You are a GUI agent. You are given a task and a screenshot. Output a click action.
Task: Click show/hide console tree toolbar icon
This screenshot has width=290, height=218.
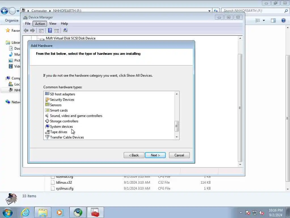point(41,31)
